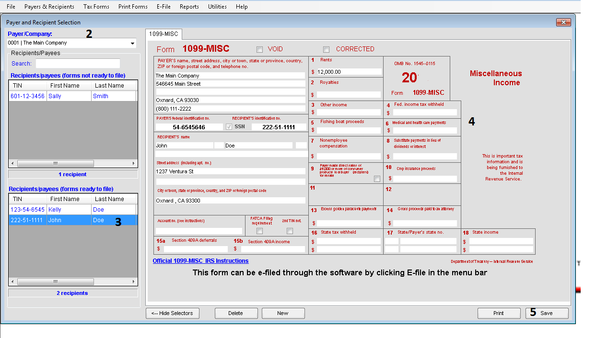The image size is (596, 338).
Task: Open the Utilities menu
Action: (x=217, y=7)
